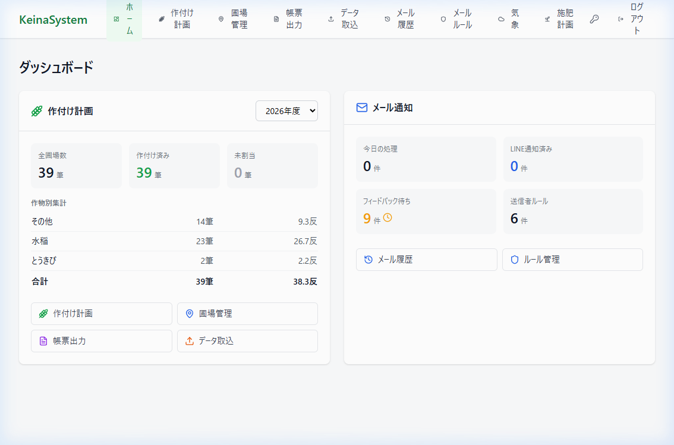Click the key icon in navigation bar

coord(594,19)
